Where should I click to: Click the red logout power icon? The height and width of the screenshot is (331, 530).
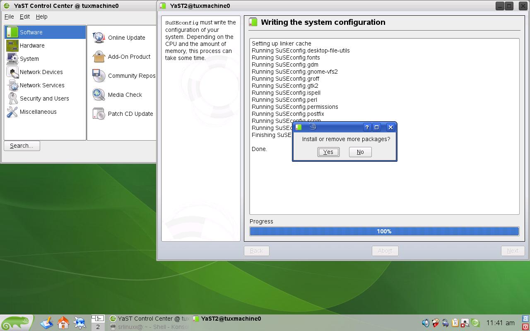click(x=526, y=327)
